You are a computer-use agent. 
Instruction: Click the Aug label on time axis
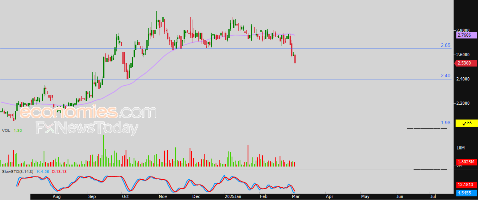(56, 197)
